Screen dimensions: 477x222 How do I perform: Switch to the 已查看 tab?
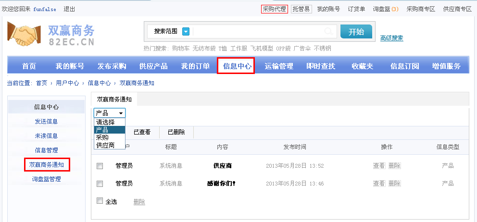[x=142, y=132]
